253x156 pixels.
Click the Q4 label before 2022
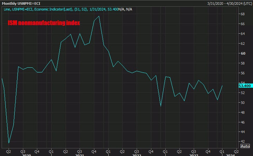coord(94,152)
